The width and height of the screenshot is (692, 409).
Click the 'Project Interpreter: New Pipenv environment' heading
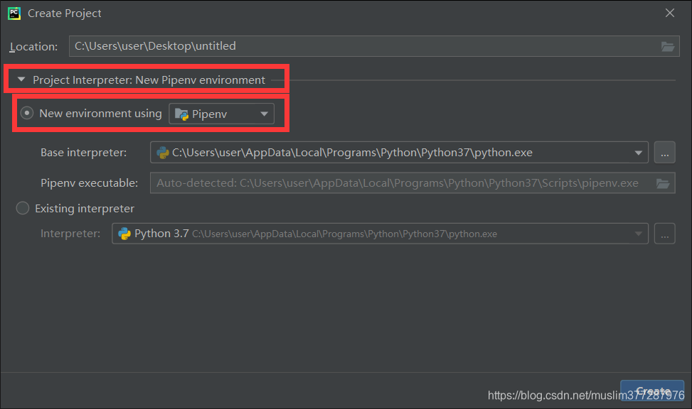tap(149, 80)
